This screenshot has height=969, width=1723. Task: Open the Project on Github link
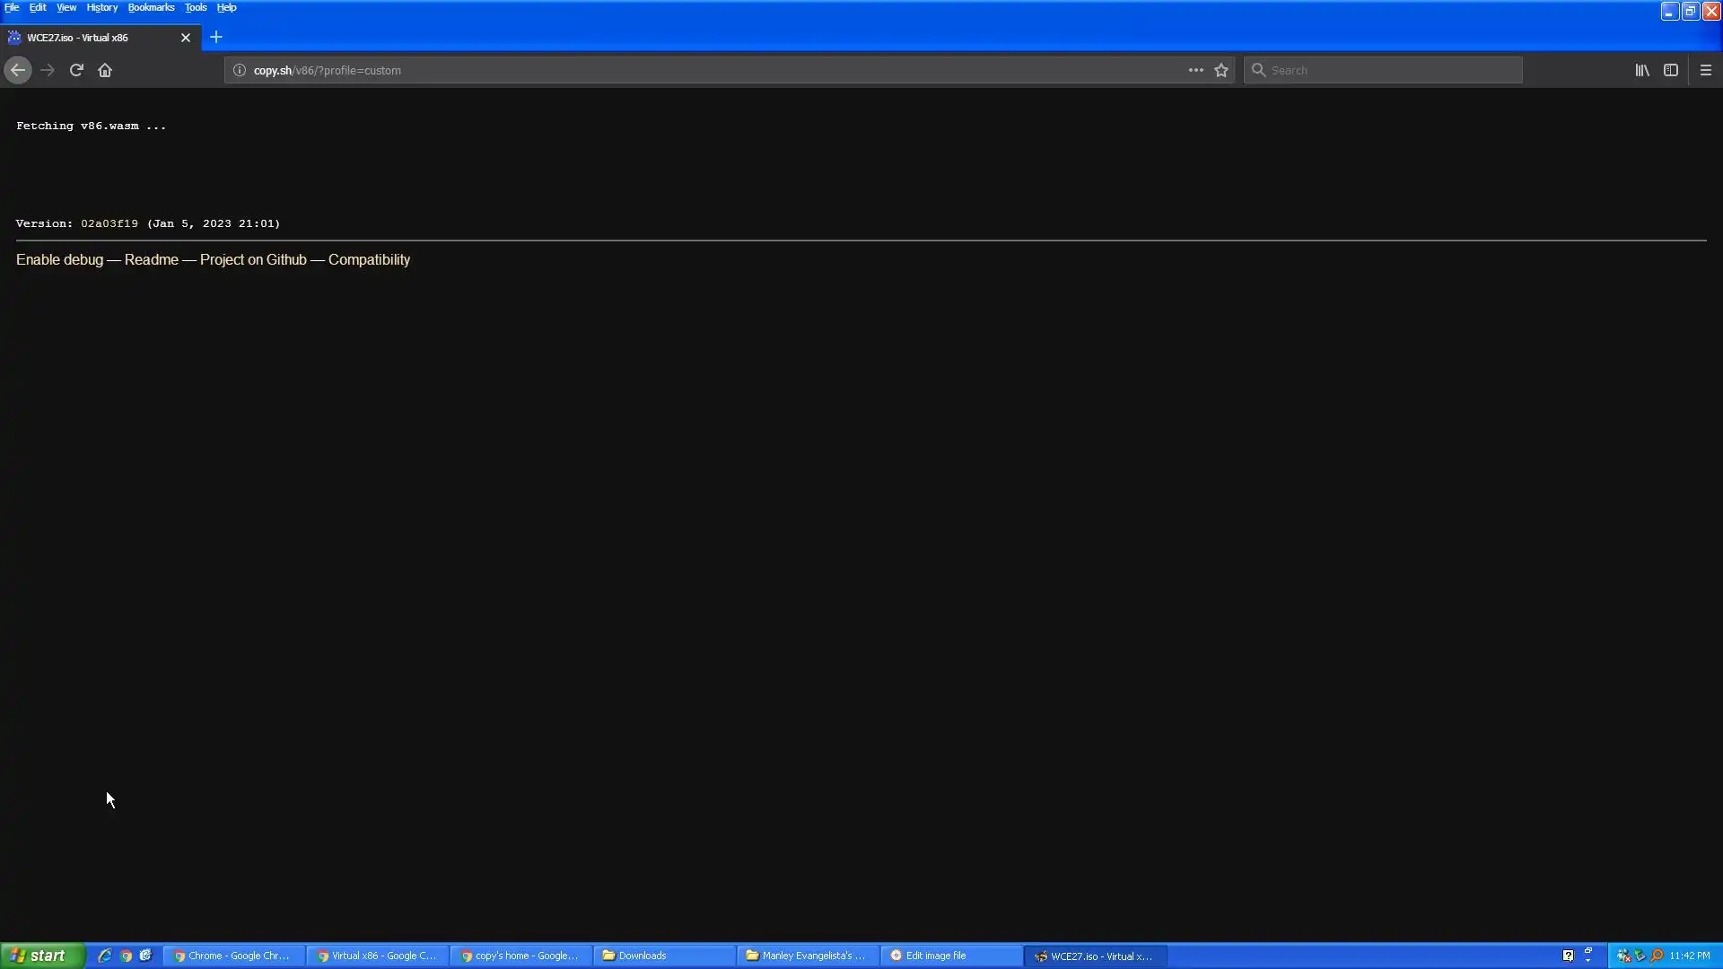pyautogui.click(x=253, y=259)
